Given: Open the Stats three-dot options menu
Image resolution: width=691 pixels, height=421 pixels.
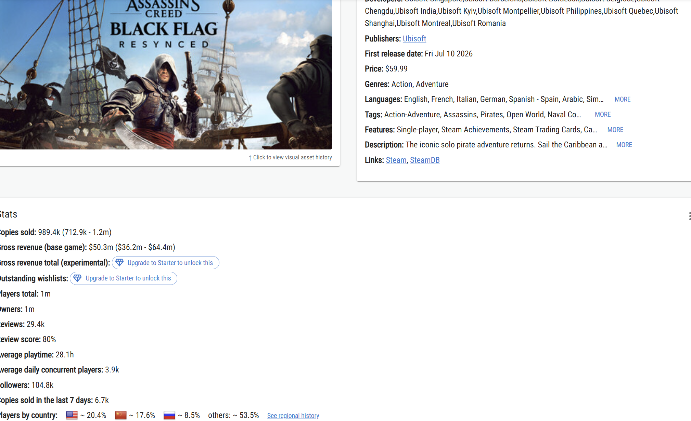Looking at the screenshot, I should click(689, 216).
